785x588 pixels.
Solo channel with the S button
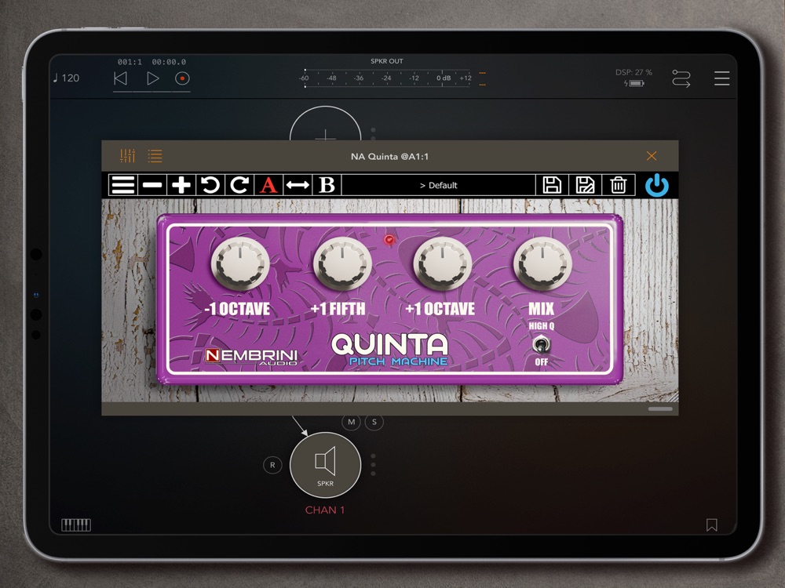tap(374, 422)
